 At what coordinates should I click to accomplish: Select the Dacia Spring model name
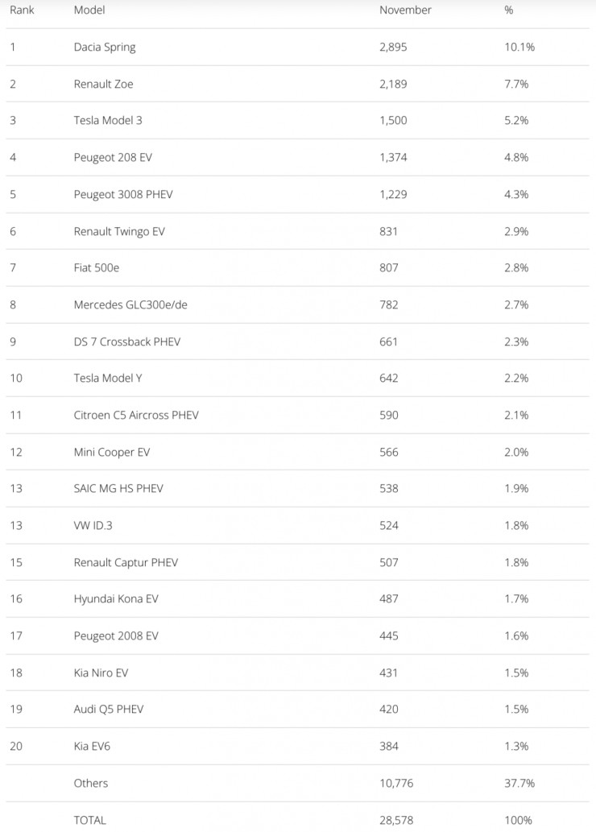click(105, 47)
